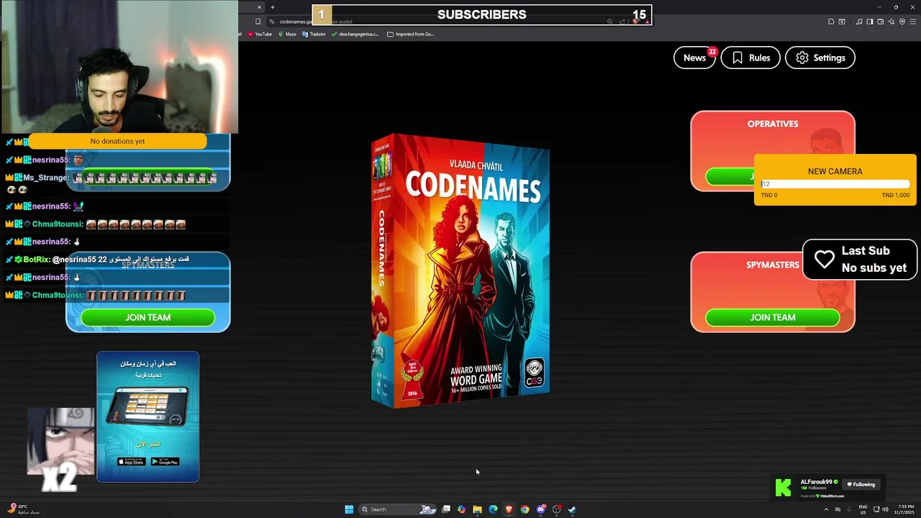Image resolution: width=921 pixels, height=518 pixels.
Task: Open the Traduire bookmark
Action: [314, 34]
